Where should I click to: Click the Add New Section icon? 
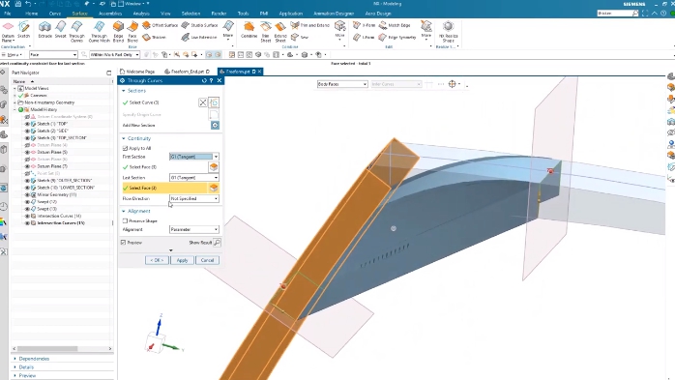pyautogui.click(x=215, y=126)
